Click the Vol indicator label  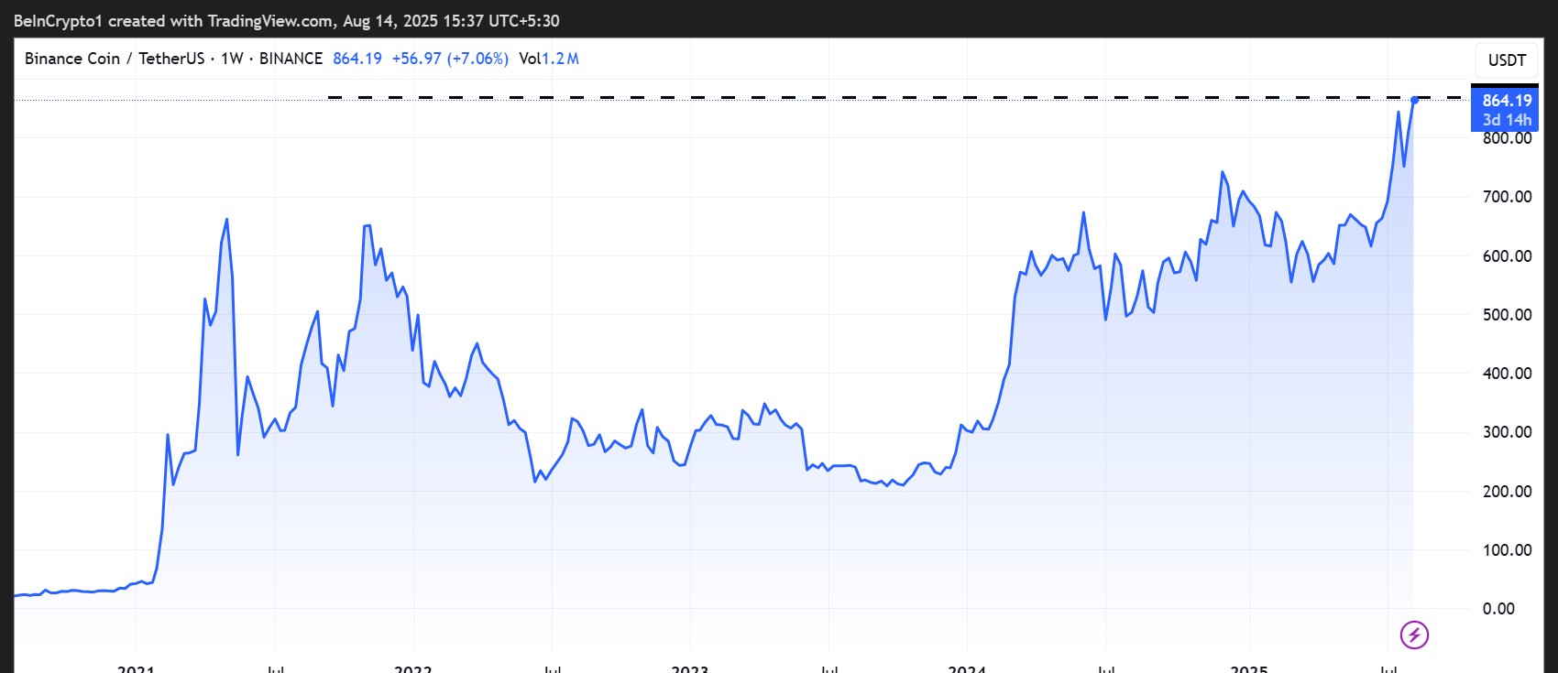[x=530, y=59]
